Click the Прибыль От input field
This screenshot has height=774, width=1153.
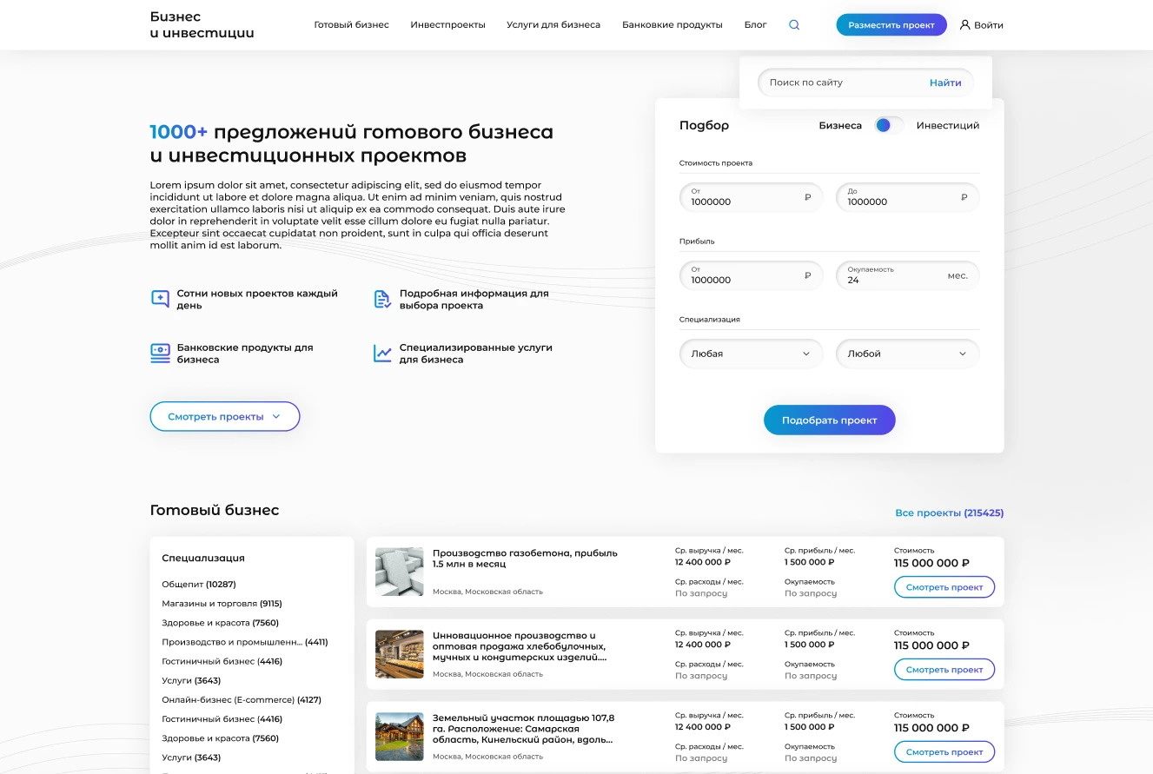751,275
